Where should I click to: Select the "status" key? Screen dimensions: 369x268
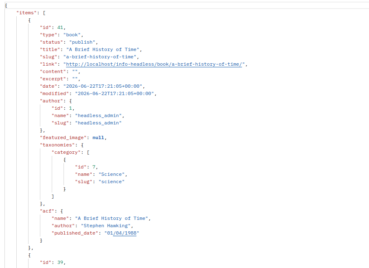click(51, 42)
